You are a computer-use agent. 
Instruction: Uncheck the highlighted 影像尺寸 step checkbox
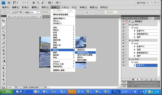click(123, 65)
